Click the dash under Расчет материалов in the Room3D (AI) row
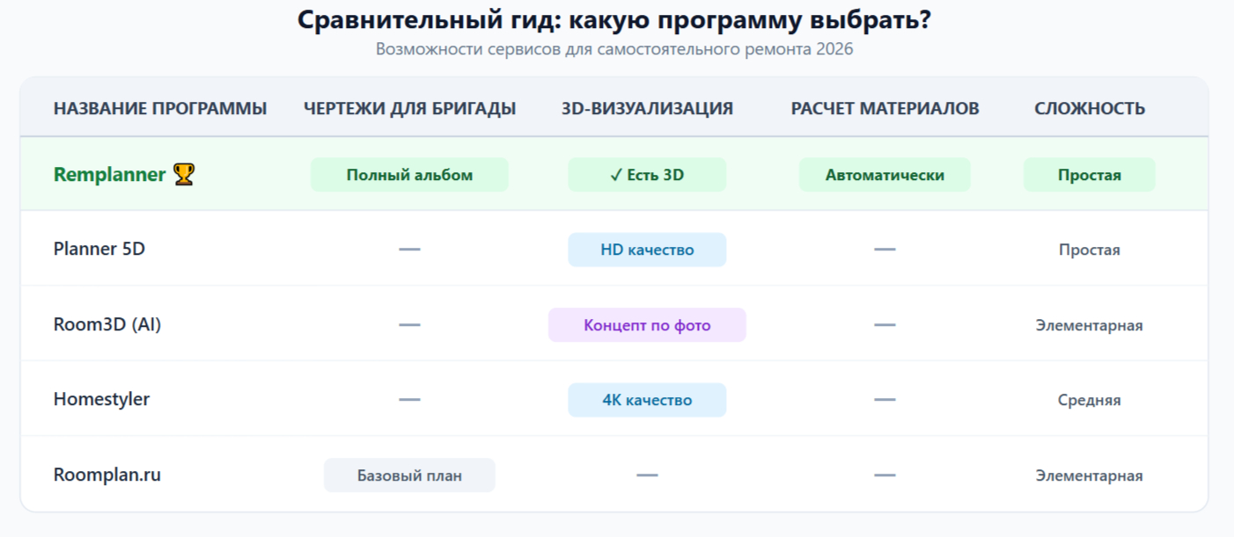 [x=885, y=325]
